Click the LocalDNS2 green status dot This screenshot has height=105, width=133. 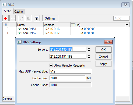pos(19,33)
